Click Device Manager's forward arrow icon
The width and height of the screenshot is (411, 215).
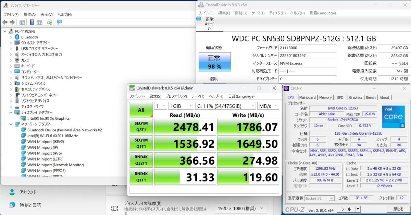pyautogui.click(x=12, y=22)
